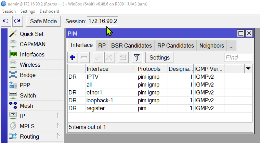Click the CAPsMAN antenna icon
Image resolution: width=260 pixels, height=143 pixels.
13,44
